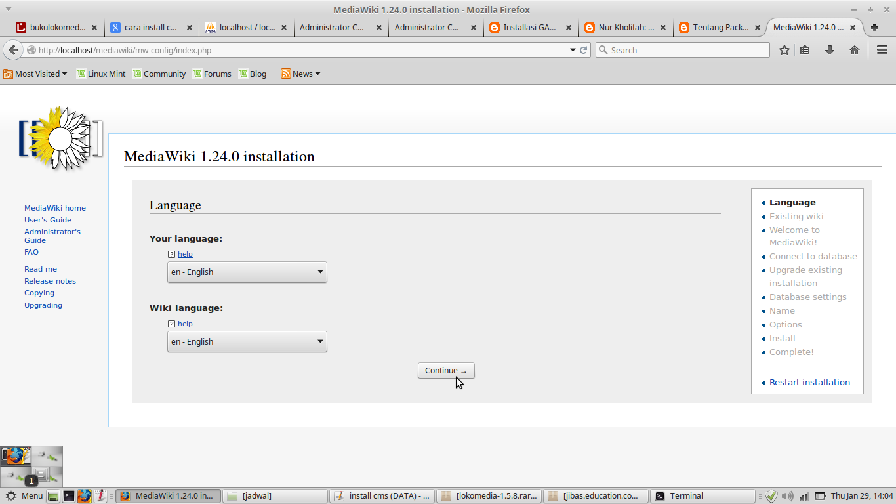The width and height of the screenshot is (896, 504).
Task: Open the Release notes link
Action: (50, 281)
